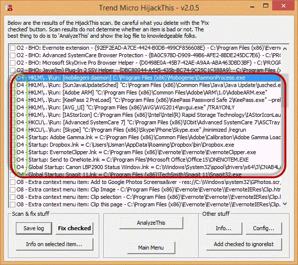
Task: Check the O8 Clip Image entry checkbox
Action: pos(13,189)
